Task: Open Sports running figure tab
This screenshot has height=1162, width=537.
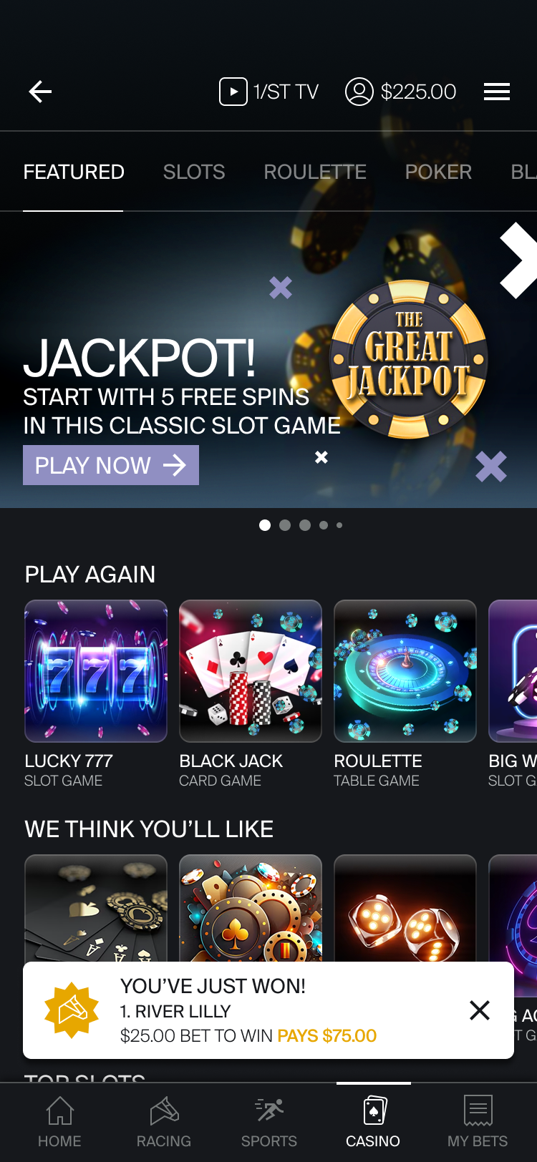Action: tap(269, 1122)
